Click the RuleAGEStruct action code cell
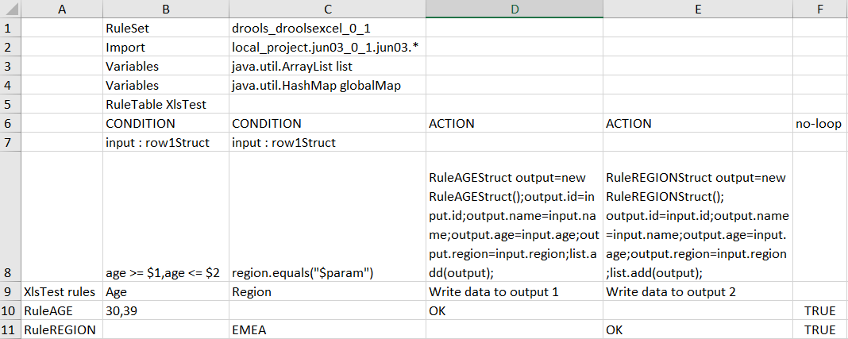 (514, 225)
